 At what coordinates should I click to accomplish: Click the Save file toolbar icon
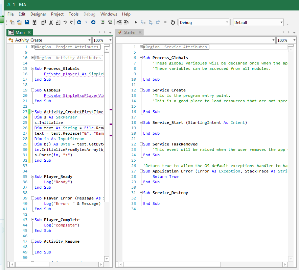tap(27, 22)
